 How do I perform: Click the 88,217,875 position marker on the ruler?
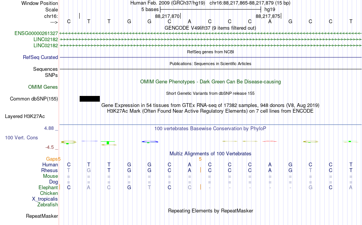click(x=268, y=16)
